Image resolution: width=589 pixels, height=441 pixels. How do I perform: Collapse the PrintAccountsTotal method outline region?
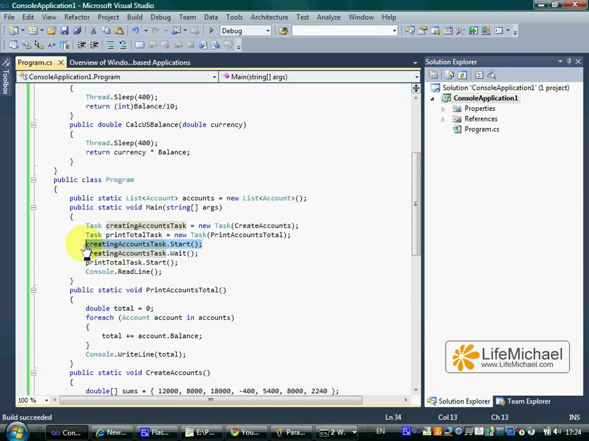(33, 290)
